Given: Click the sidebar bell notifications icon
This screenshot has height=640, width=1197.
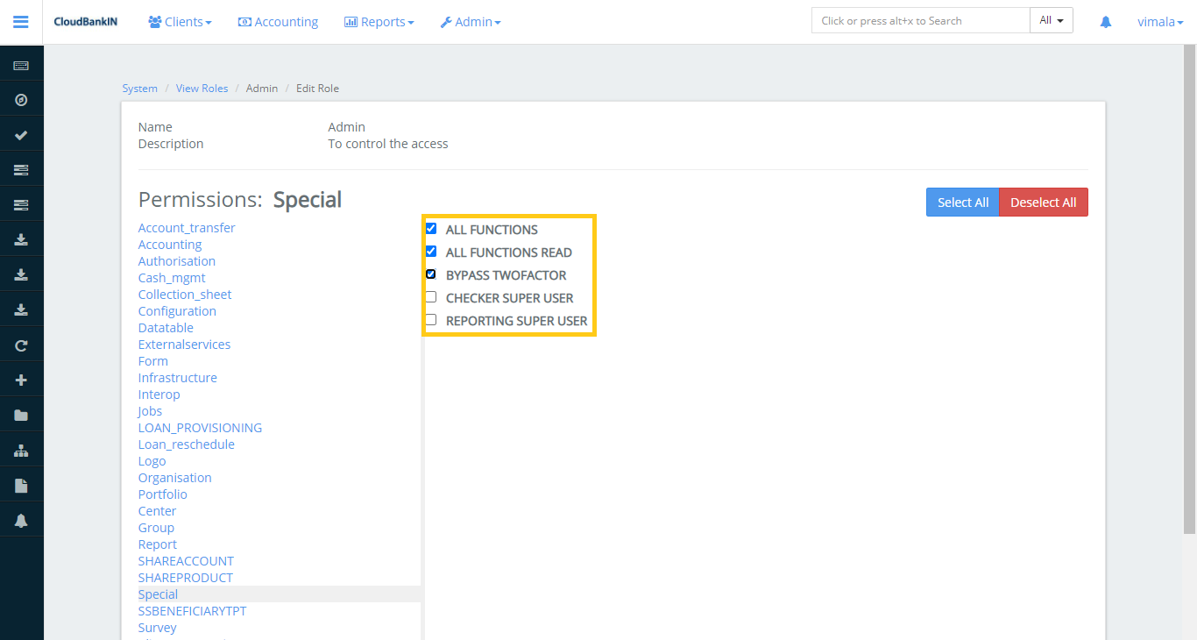Looking at the screenshot, I should pos(22,520).
